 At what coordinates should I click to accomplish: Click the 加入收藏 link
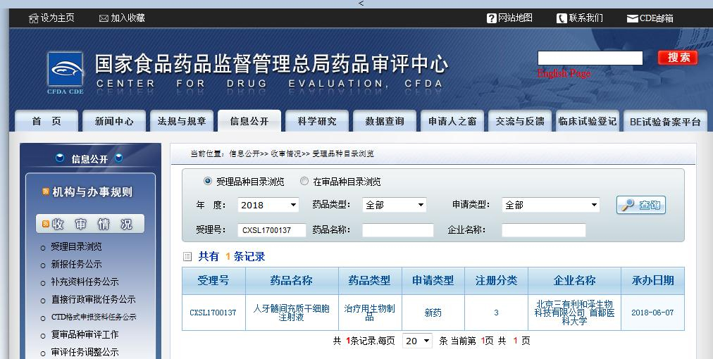tap(128, 18)
